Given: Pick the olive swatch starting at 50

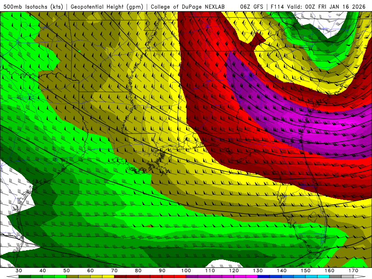Looking at the screenshot, I should coord(73,277).
